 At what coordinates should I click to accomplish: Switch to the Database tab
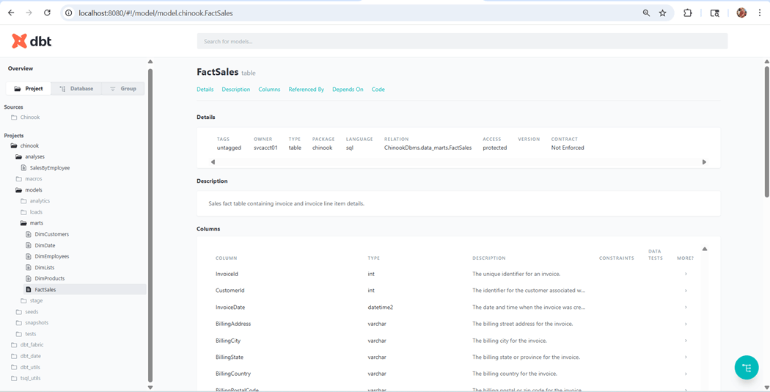coord(76,89)
